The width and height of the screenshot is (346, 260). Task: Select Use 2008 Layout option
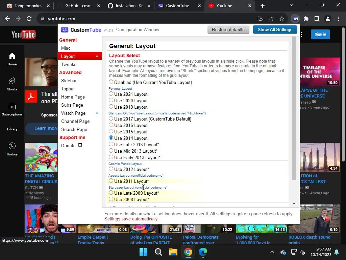(111, 199)
